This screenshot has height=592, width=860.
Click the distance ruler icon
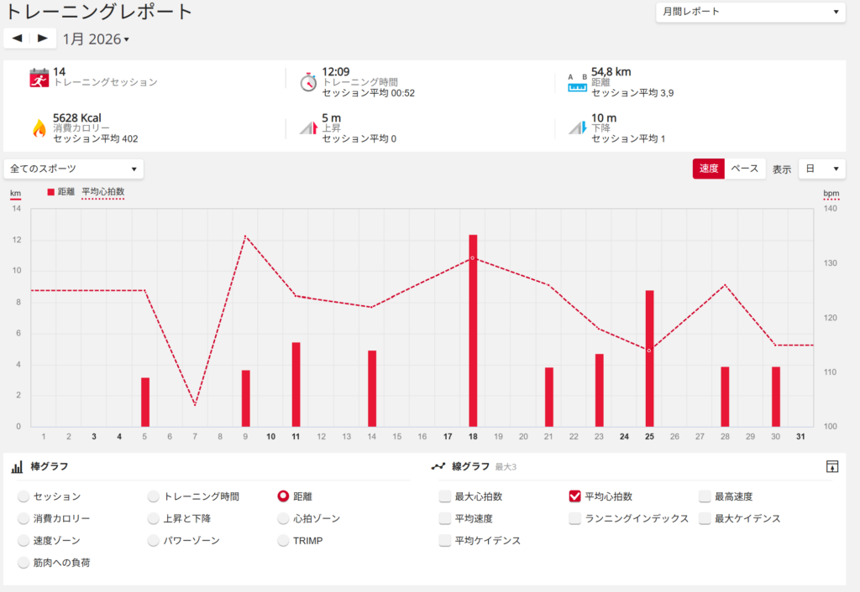point(577,82)
